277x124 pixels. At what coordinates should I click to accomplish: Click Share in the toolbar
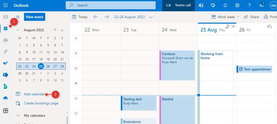pos(251,17)
